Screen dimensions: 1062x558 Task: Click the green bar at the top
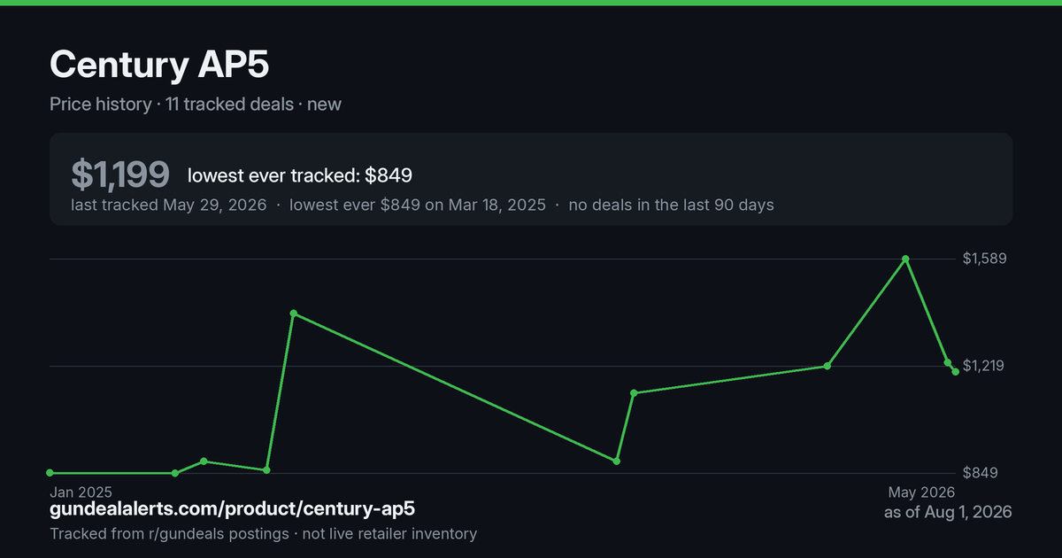tap(531, 3)
